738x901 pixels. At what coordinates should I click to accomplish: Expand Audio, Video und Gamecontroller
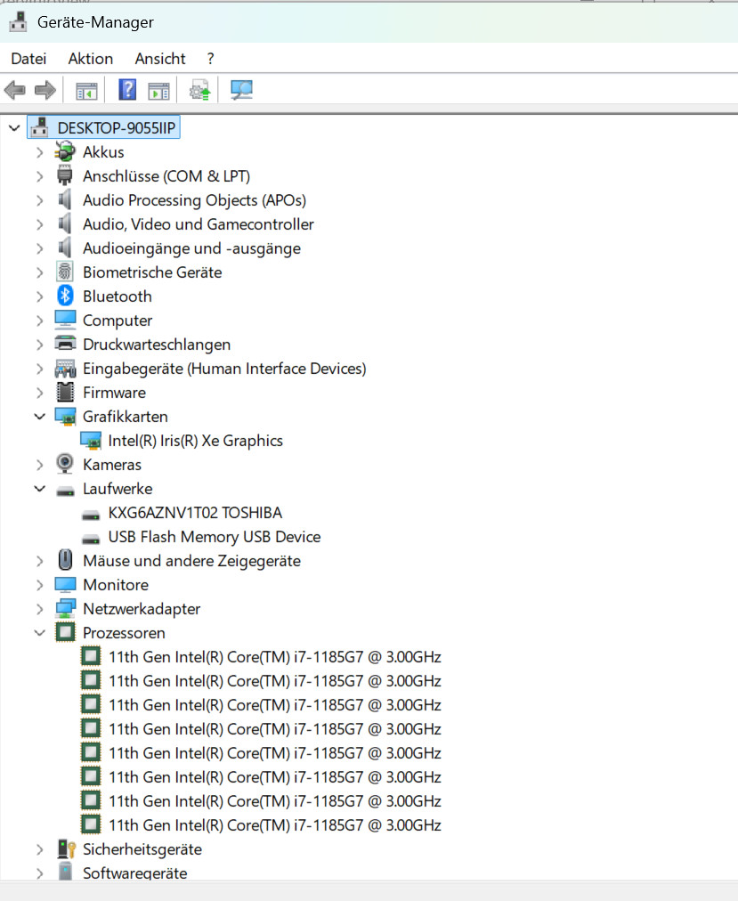40,224
